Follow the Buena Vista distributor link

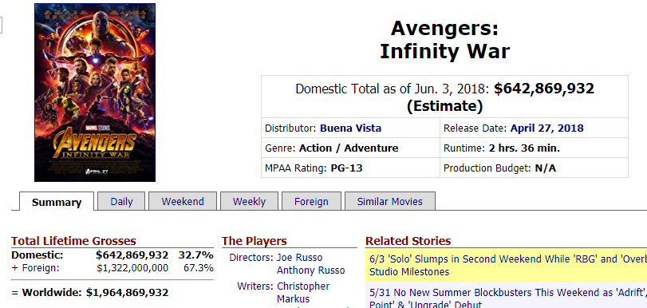click(x=350, y=128)
